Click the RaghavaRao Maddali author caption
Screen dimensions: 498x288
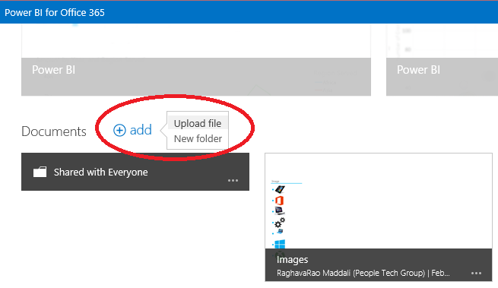pos(351,273)
